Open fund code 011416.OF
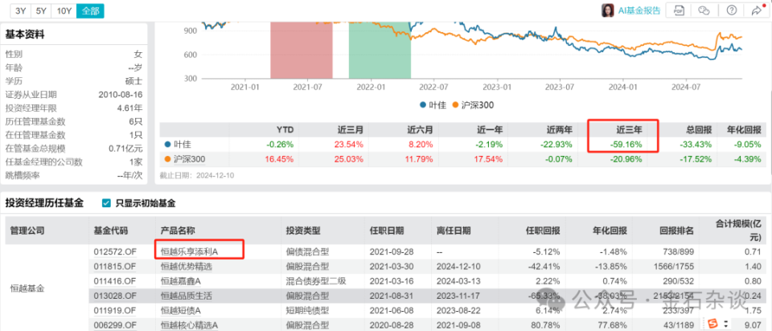The image size is (772, 331). (x=115, y=281)
